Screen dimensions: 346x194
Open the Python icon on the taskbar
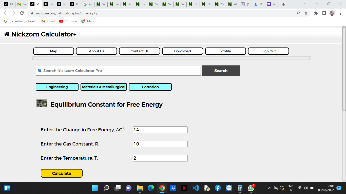207,188
